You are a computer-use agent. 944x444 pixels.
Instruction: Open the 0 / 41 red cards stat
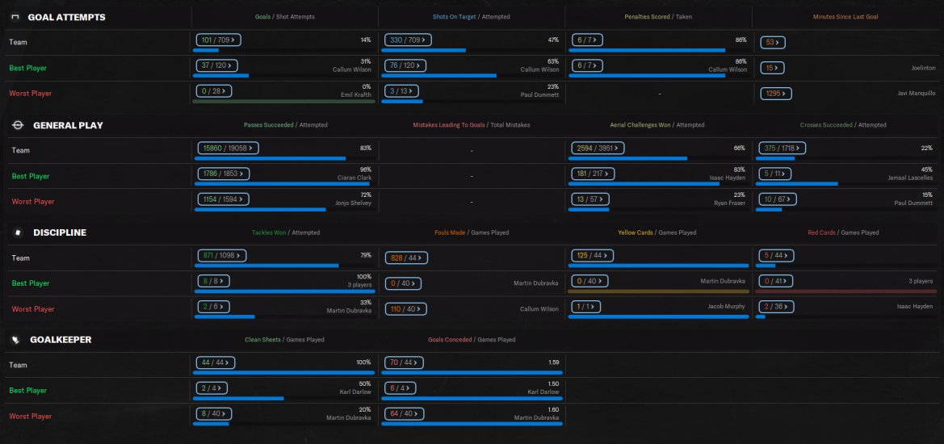(x=776, y=281)
